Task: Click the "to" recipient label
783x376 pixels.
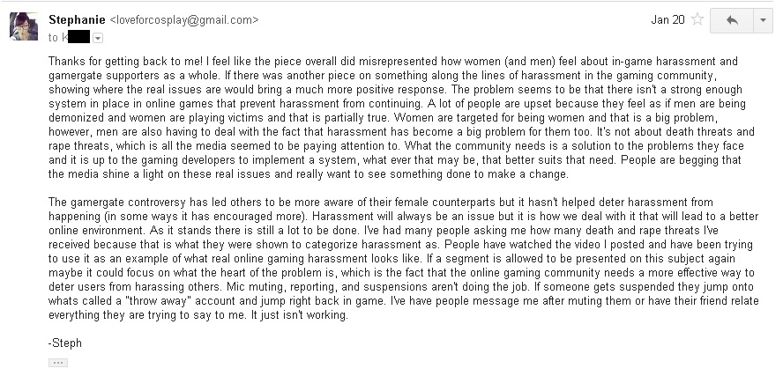Action: pos(53,37)
